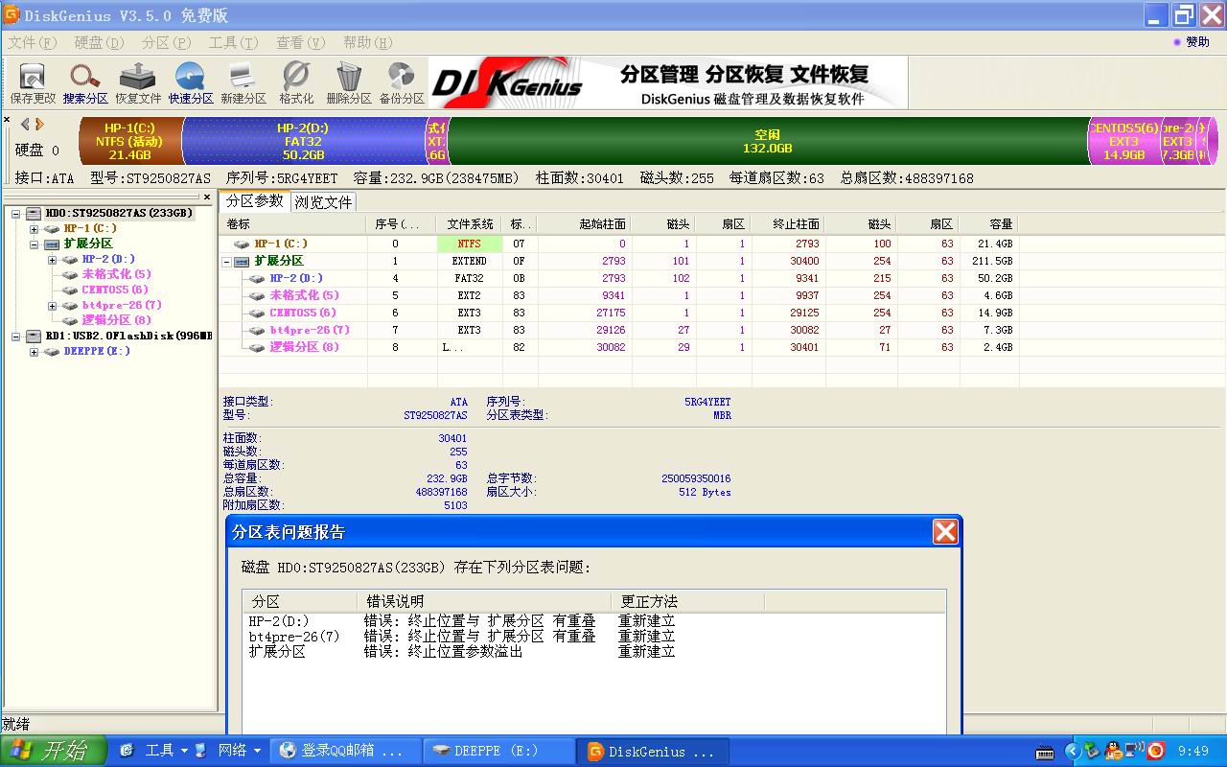Expand DEEPPE(E:) node in the tree
The image size is (1227, 767).
point(35,352)
